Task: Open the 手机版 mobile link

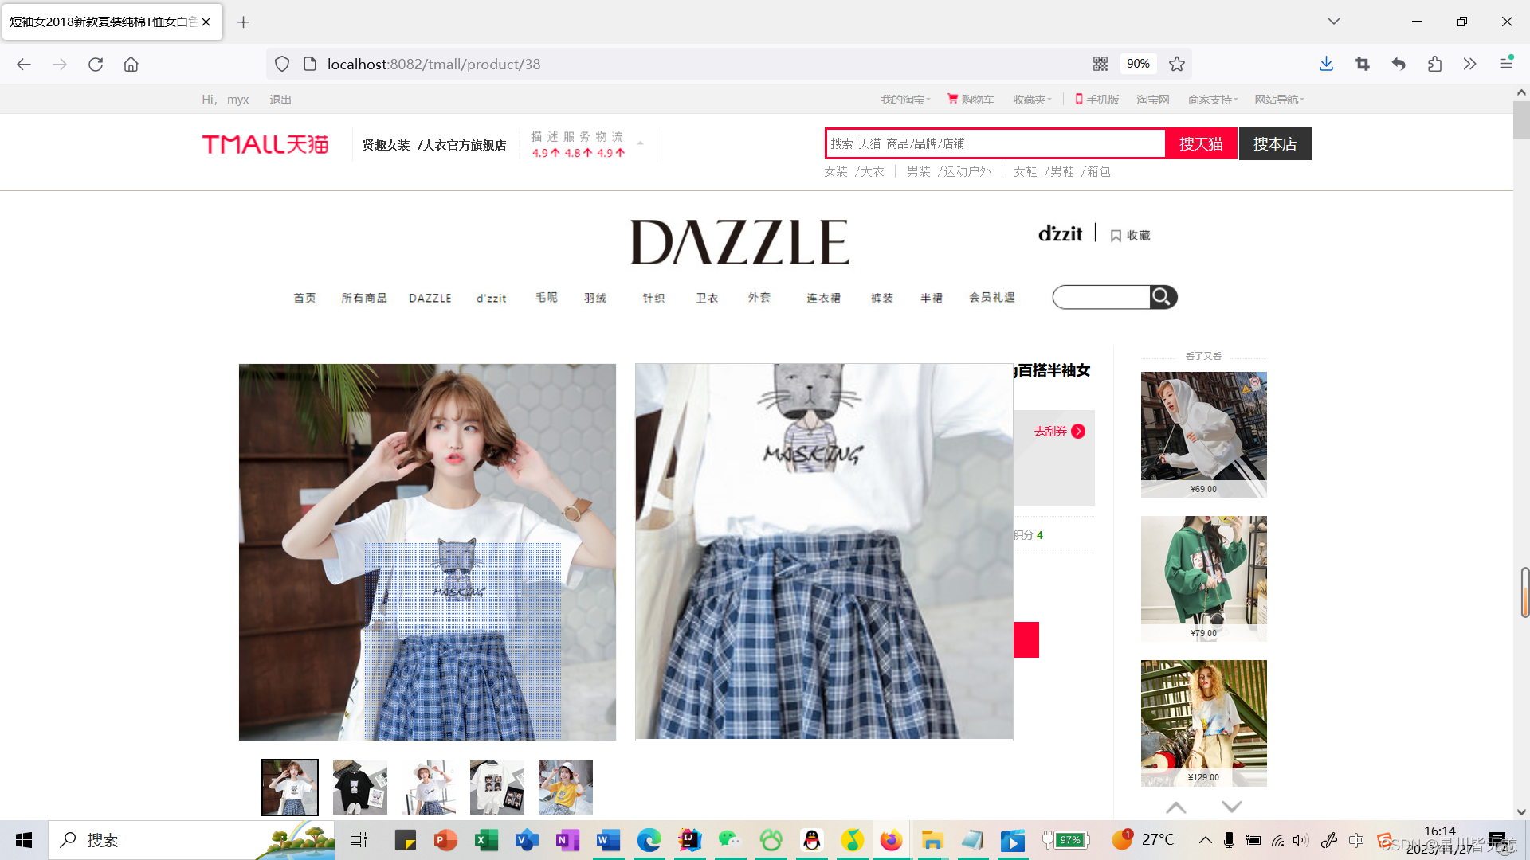Action: [x=1097, y=100]
